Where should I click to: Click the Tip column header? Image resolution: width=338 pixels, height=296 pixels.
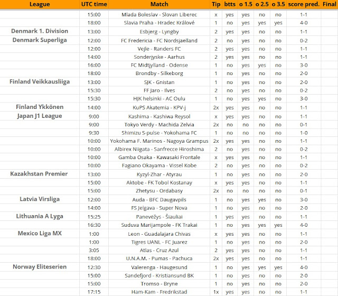click(216, 4)
